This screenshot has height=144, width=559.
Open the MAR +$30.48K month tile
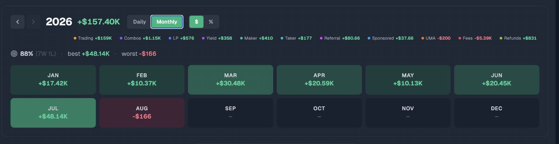pos(231,80)
